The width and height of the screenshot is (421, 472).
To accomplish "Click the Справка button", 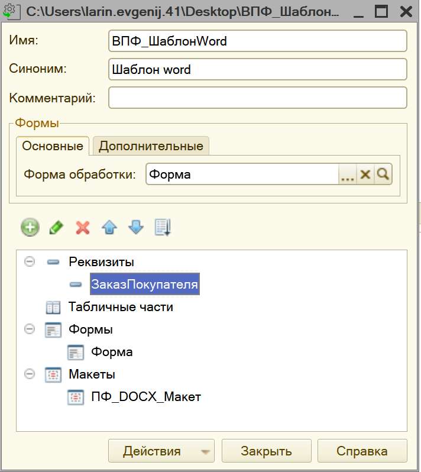I will [362, 451].
